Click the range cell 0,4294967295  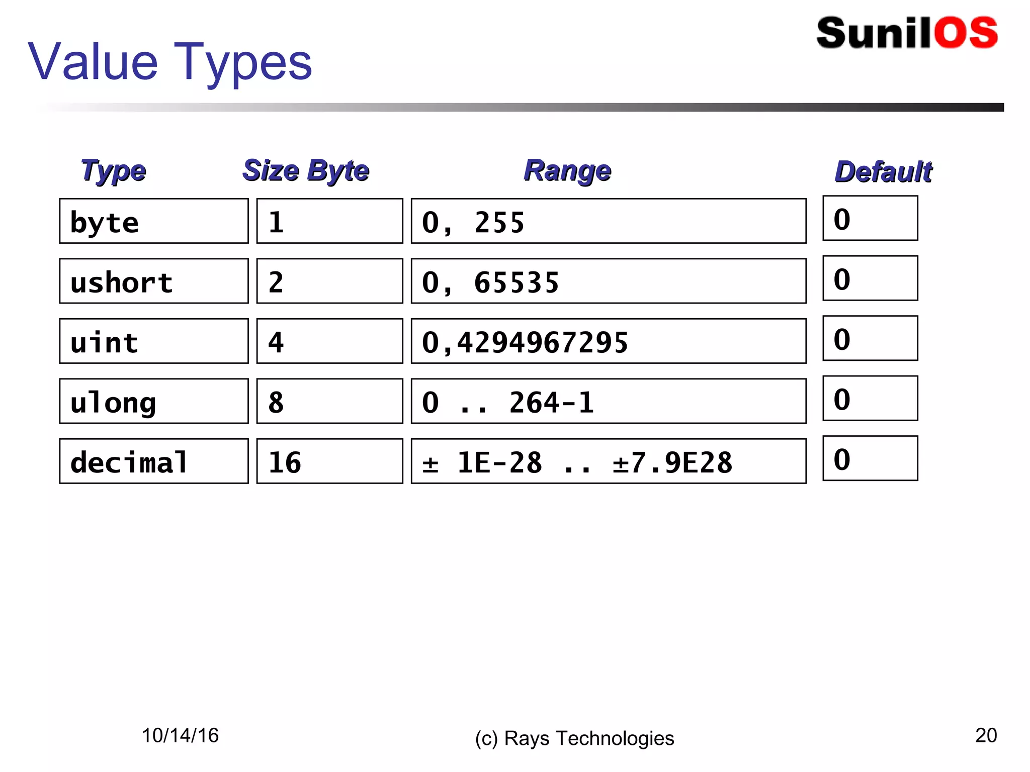coord(609,341)
